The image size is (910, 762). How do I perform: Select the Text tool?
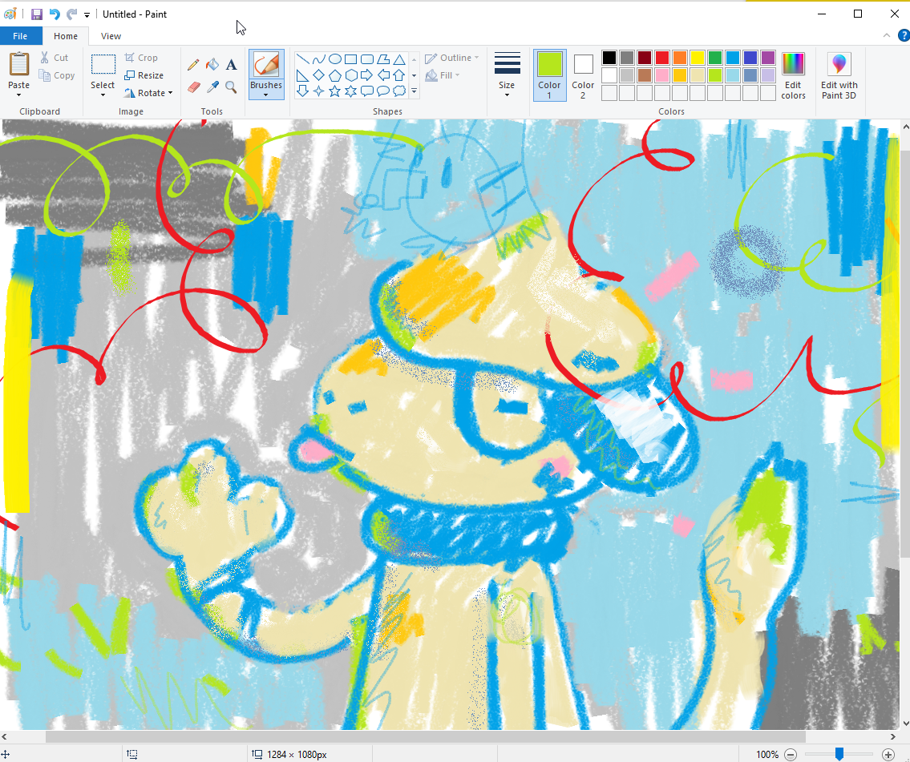point(231,65)
